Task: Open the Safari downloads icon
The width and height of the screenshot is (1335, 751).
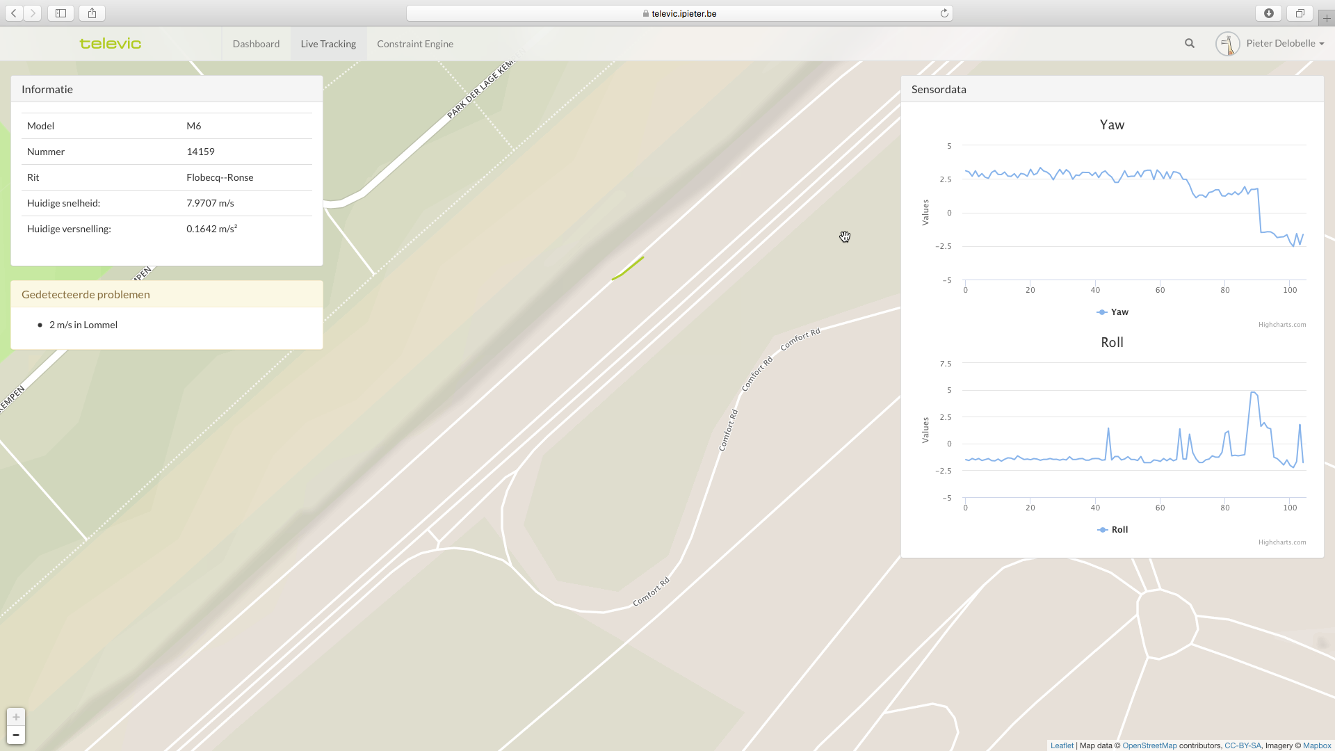Action: coord(1269,13)
